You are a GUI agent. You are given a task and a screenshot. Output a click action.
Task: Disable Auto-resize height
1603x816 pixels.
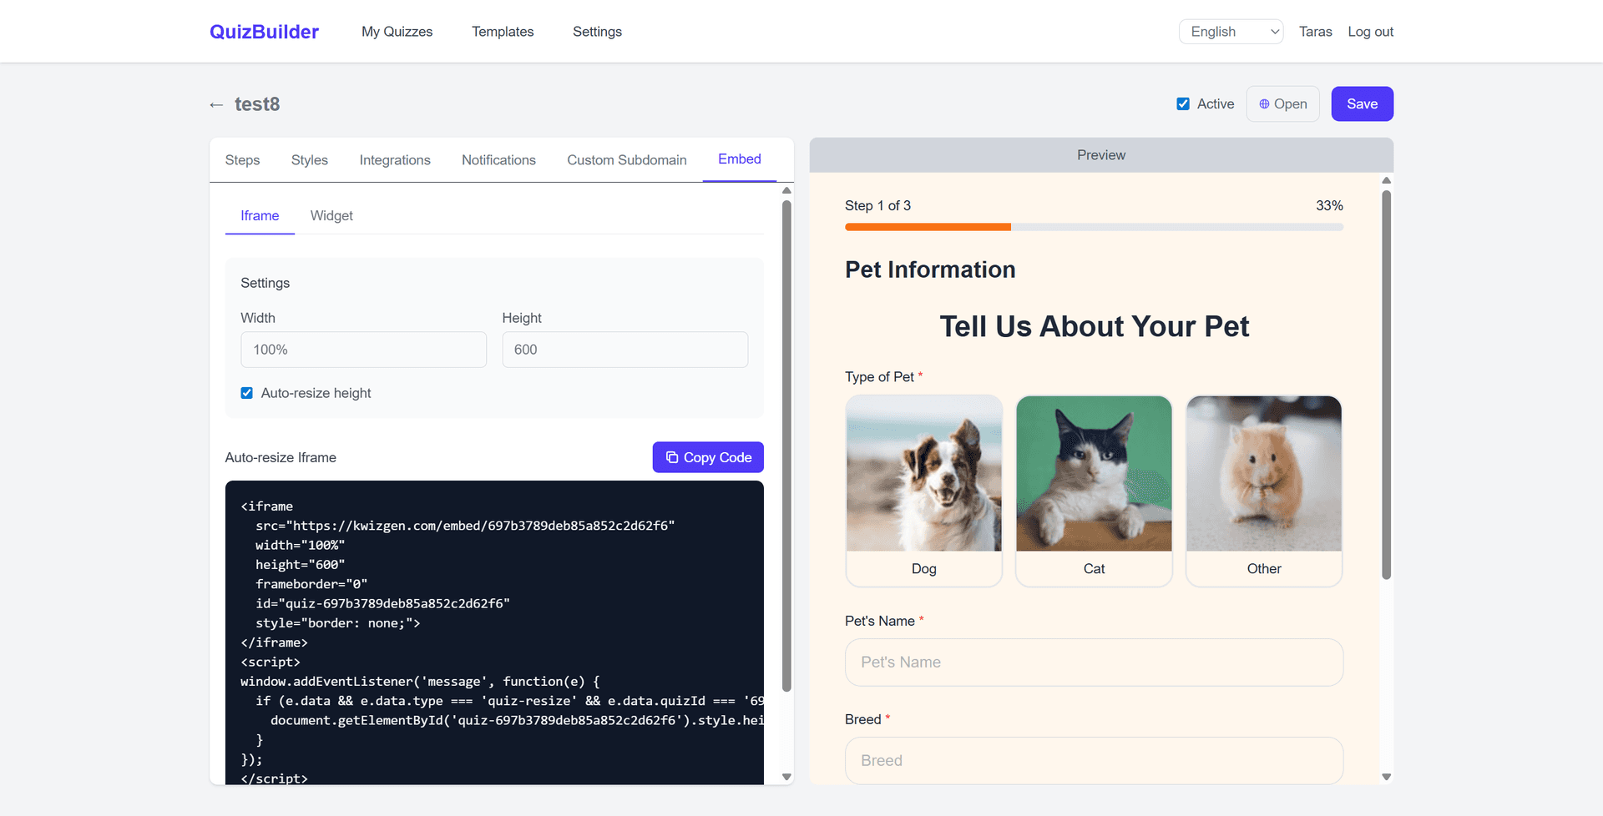tap(246, 392)
